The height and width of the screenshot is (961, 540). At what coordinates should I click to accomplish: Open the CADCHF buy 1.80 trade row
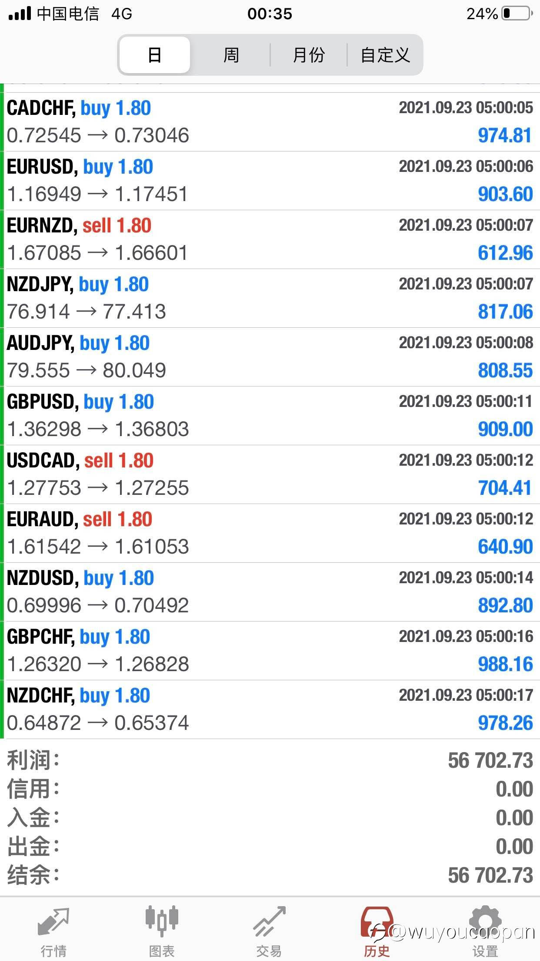(270, 122)
